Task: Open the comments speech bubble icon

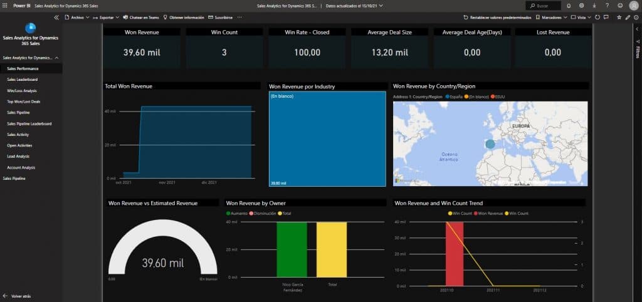Action: coord(606,18)
